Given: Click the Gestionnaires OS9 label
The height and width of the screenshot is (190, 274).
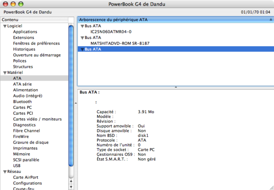Looking at the screenshot, I should pyautogui.click(x=116, y=155).
